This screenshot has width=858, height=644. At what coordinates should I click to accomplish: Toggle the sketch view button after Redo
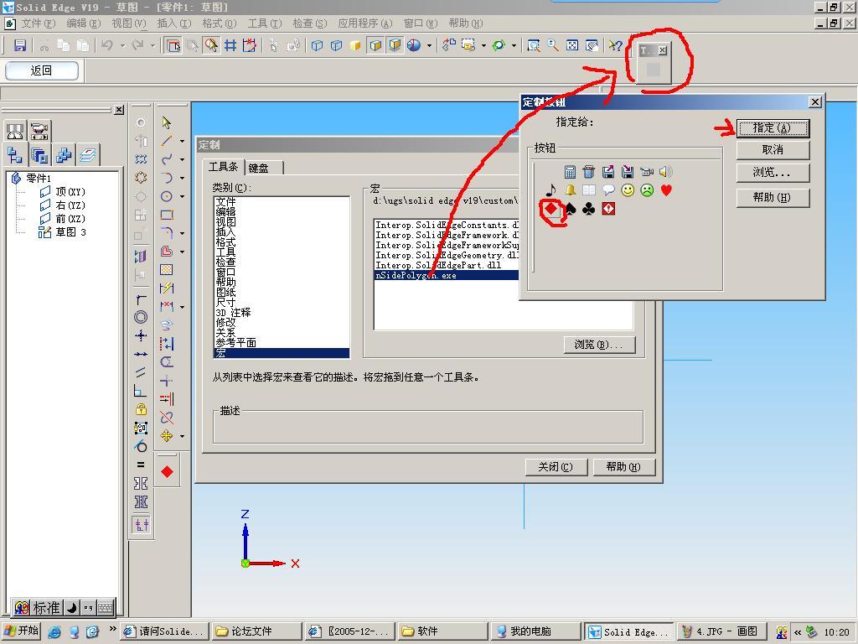click(173, 45)
